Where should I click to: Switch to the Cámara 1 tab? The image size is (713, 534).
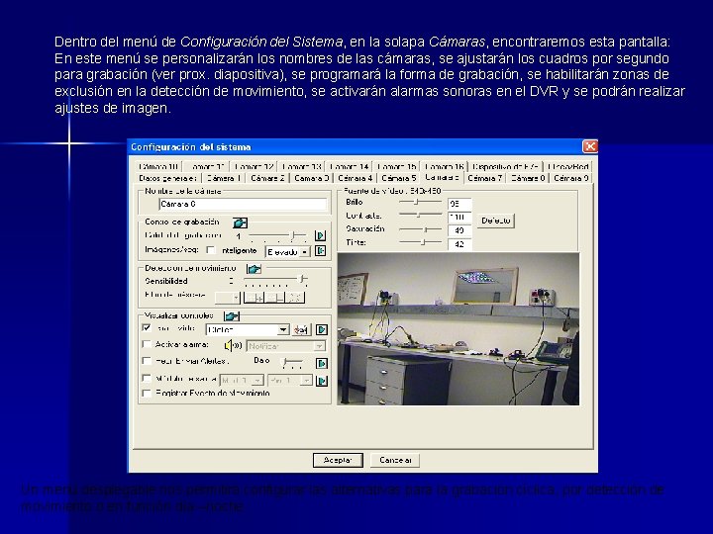pos(223,178)
